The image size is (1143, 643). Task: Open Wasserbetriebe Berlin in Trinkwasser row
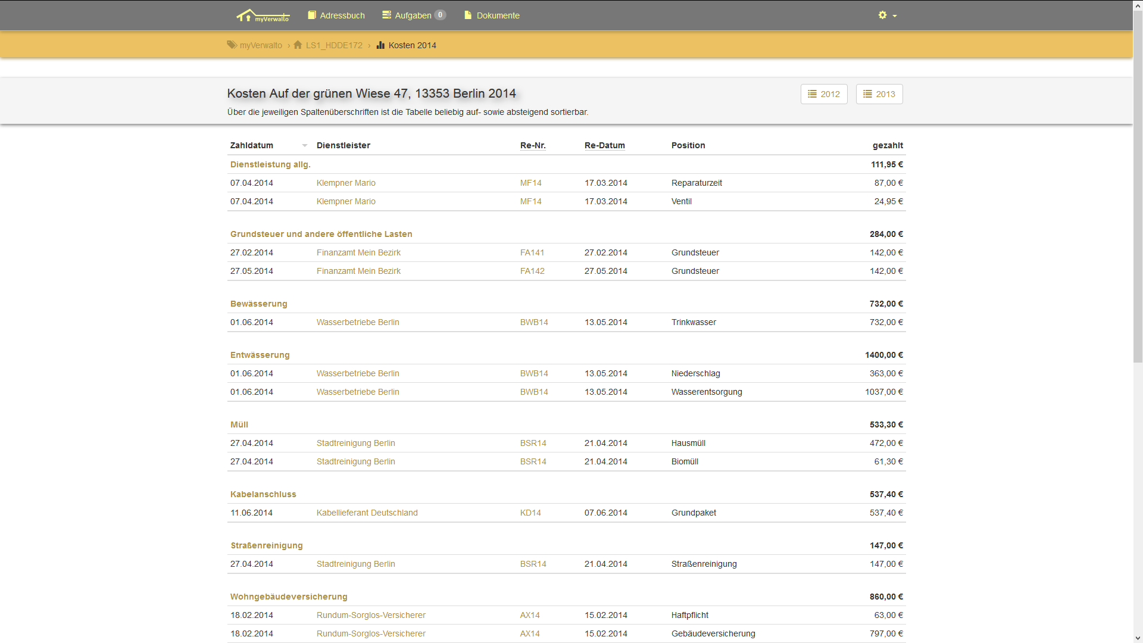pos(358,322)
